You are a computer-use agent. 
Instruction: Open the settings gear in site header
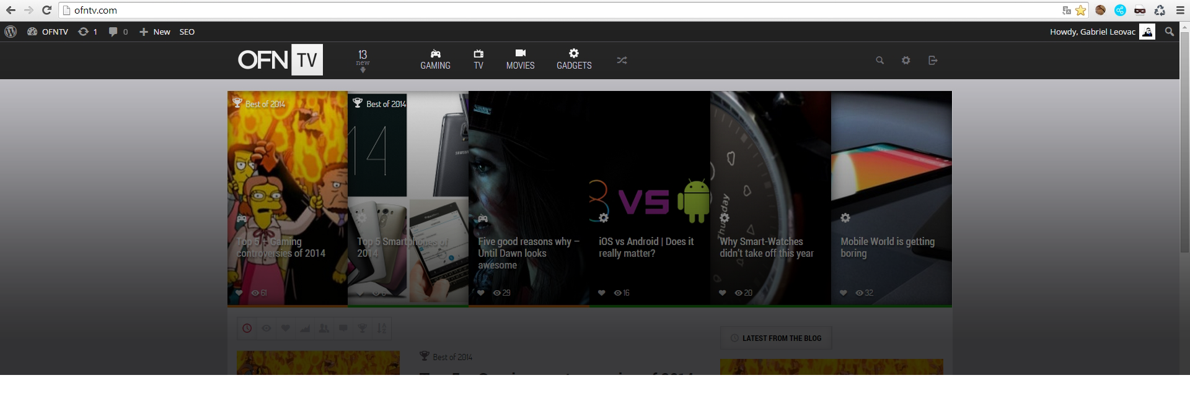click(906, 61)
